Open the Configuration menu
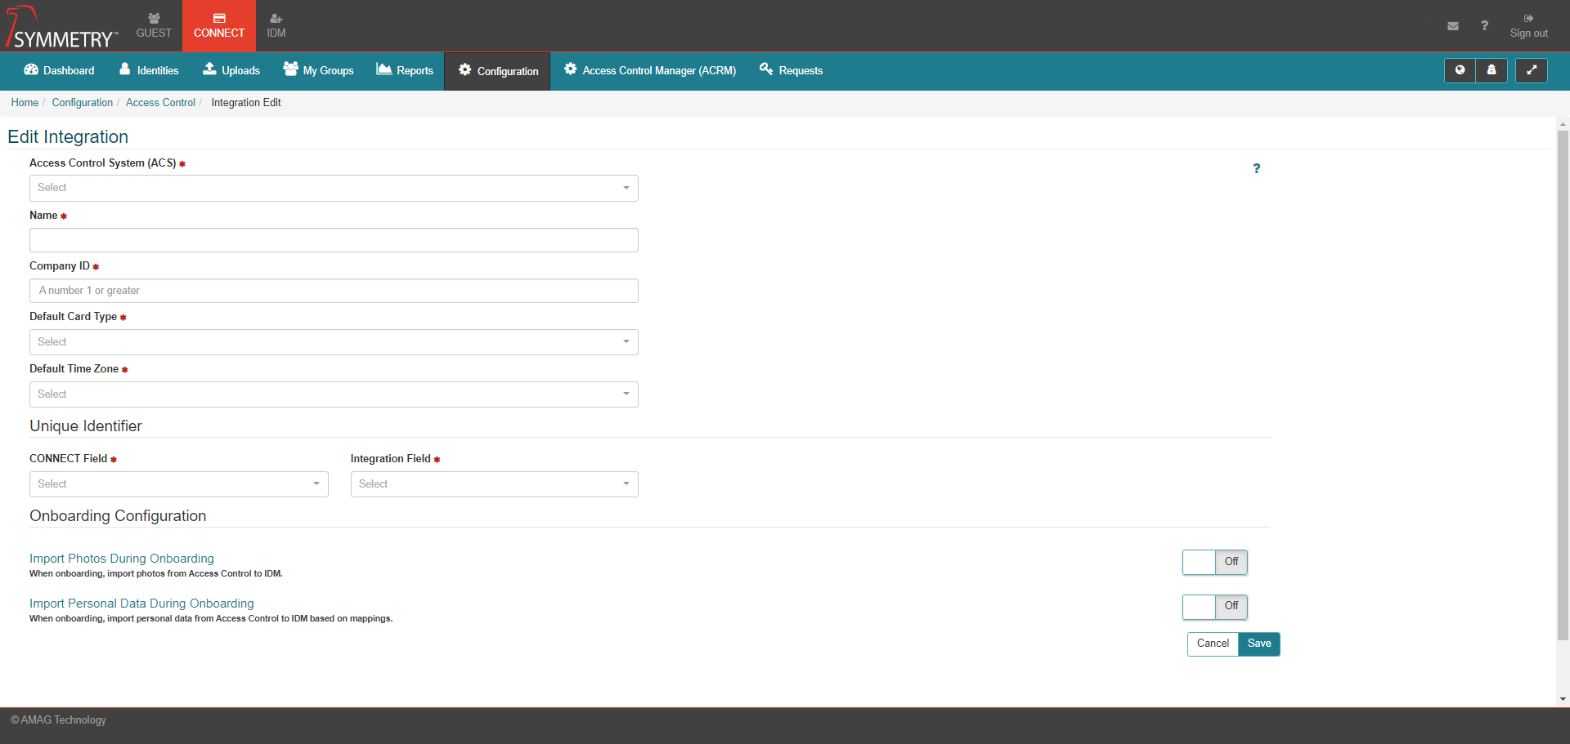 pyautogui.click(x=497, y=71)
